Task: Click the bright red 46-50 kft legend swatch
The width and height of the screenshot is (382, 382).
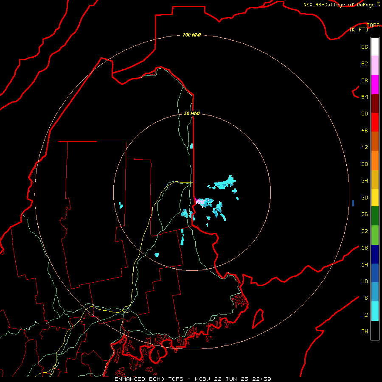Action: coord(375,122)
